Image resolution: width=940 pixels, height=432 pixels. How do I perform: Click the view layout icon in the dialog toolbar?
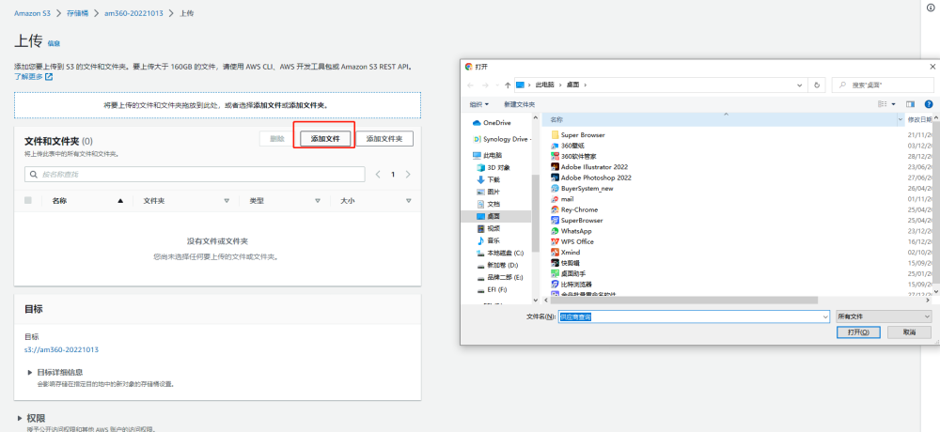coord(883,104)
